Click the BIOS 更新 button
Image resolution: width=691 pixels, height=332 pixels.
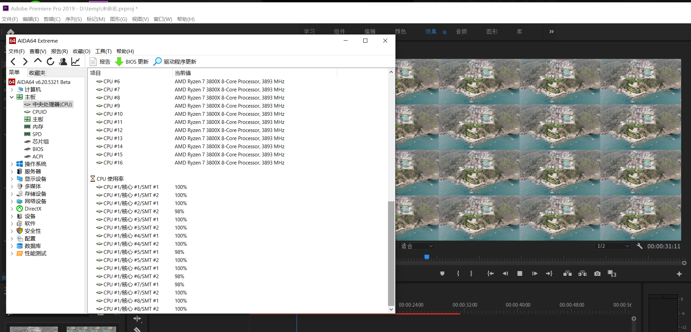[x=132, y=62]
